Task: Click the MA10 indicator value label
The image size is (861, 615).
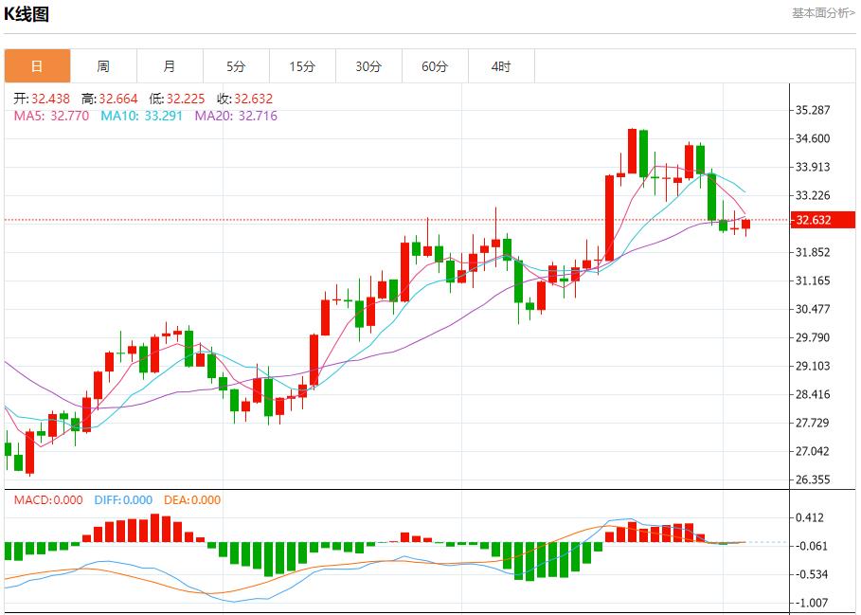Action: pos(144,116)
